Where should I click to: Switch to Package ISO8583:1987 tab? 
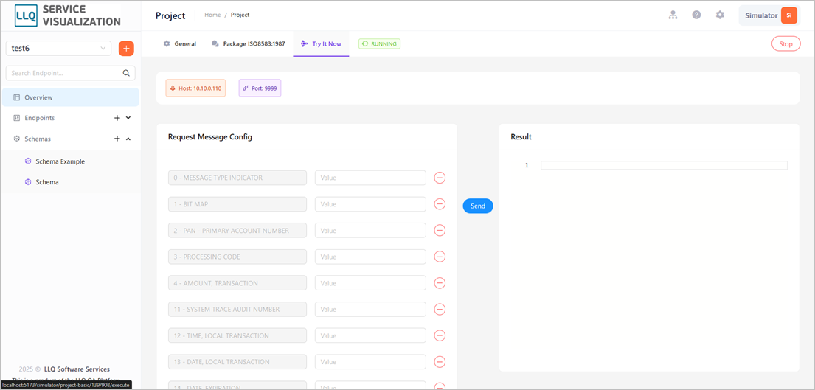coord(249,43)
